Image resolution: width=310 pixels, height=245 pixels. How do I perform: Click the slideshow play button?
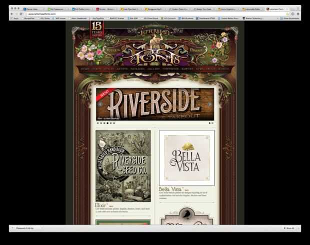(x=210, y=123)
